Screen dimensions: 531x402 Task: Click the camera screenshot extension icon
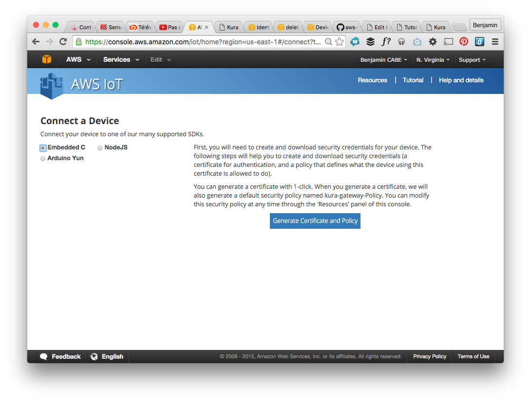click(417, 42)
